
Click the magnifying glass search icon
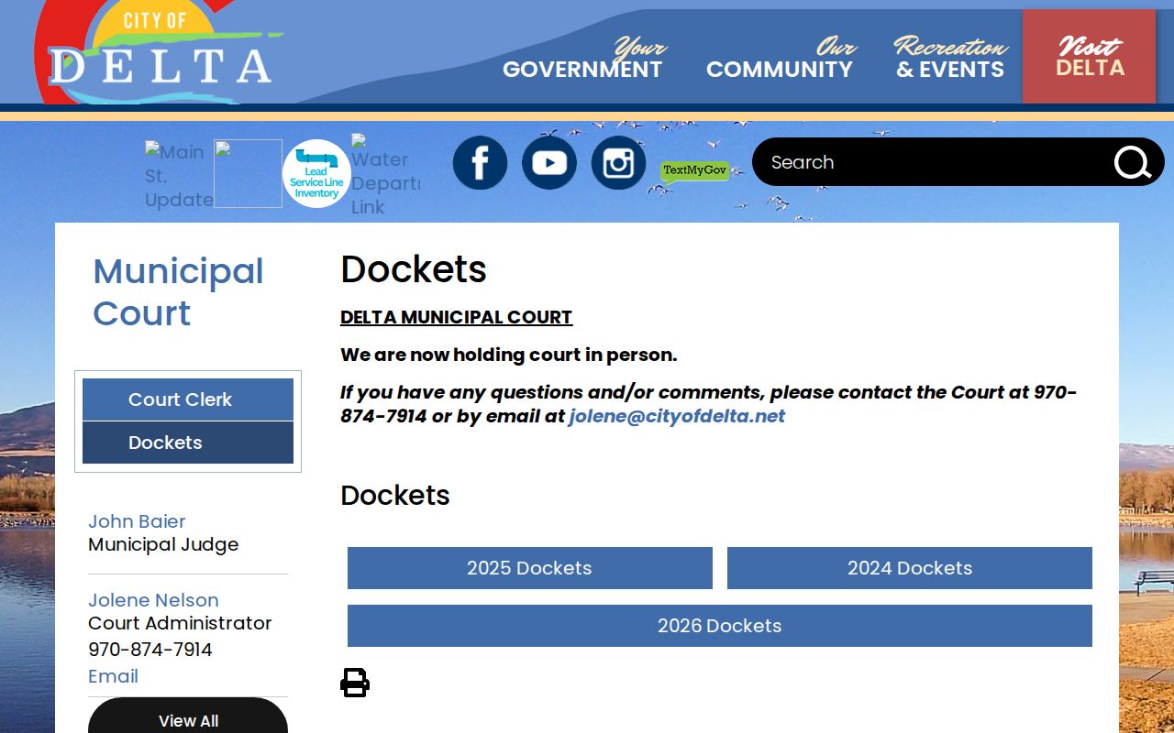(x=1133, y=163)
